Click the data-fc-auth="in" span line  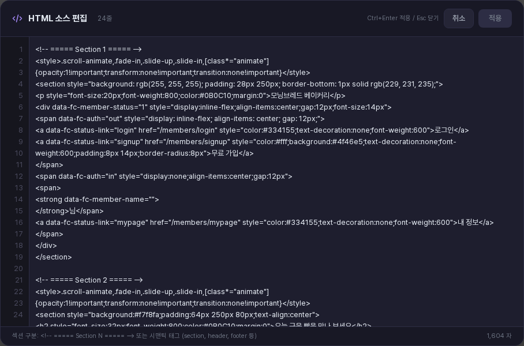click(x=164, y=176)
